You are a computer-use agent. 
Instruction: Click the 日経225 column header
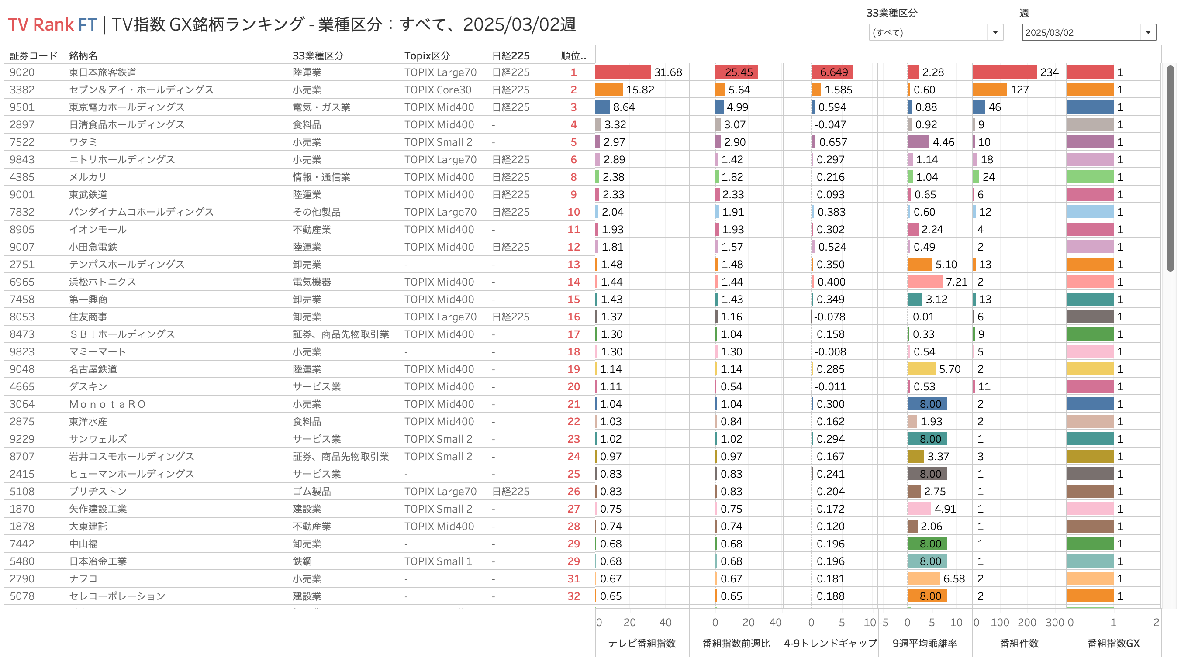510,56
